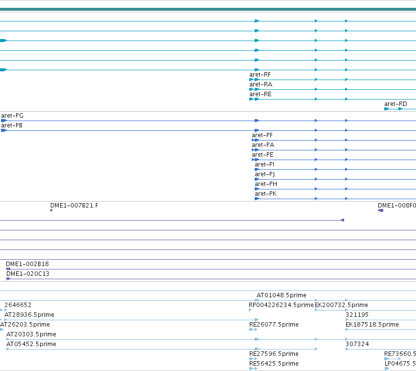Image resolution: width=416 pixels, height=371 pixels.
Task: Click the DME1-002B18 reverse arrow glyph
Action: (x=8, y=269)
